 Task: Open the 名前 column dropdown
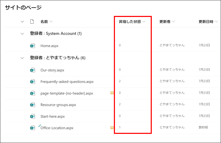[51, 22]
